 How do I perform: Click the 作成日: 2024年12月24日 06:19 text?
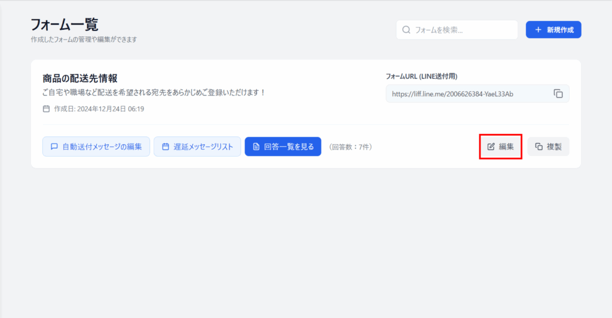(99, 109)
